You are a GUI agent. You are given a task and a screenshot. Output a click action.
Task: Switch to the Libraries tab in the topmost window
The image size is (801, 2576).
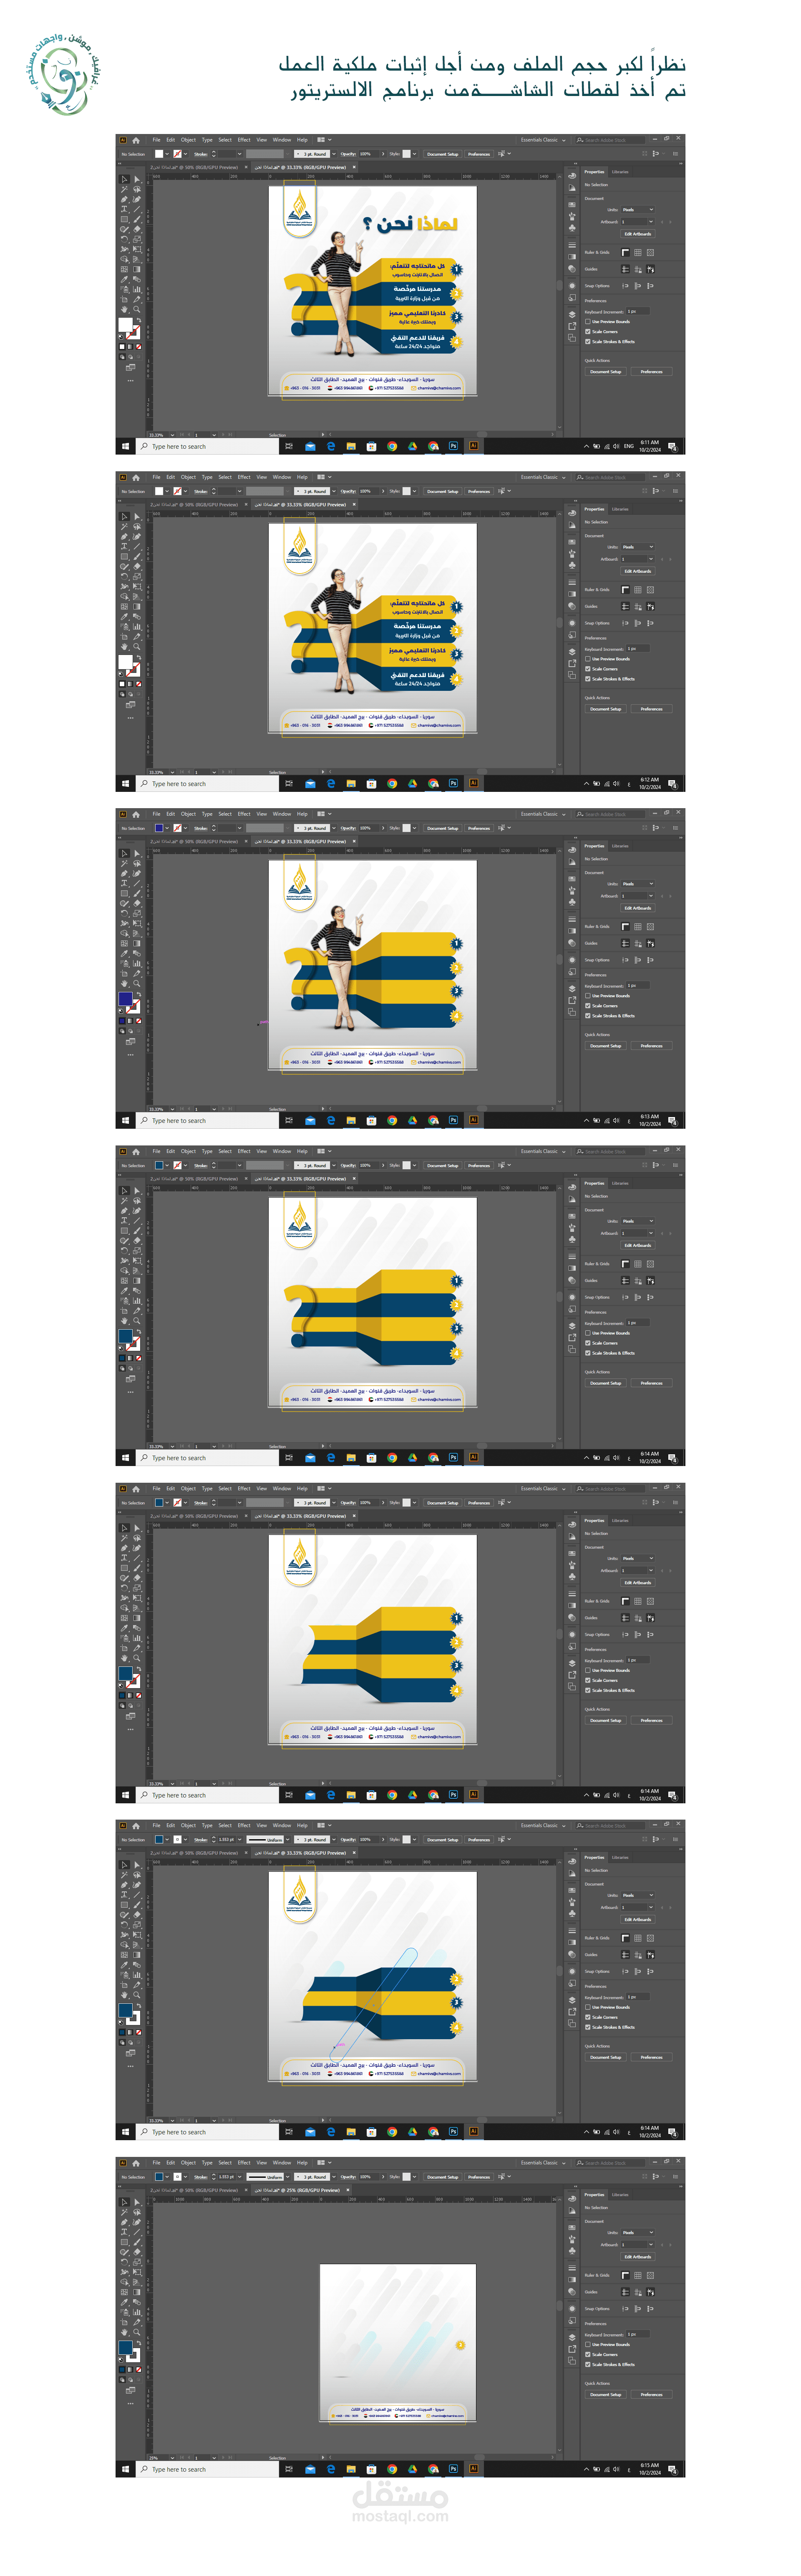click(x=620, y=172)
